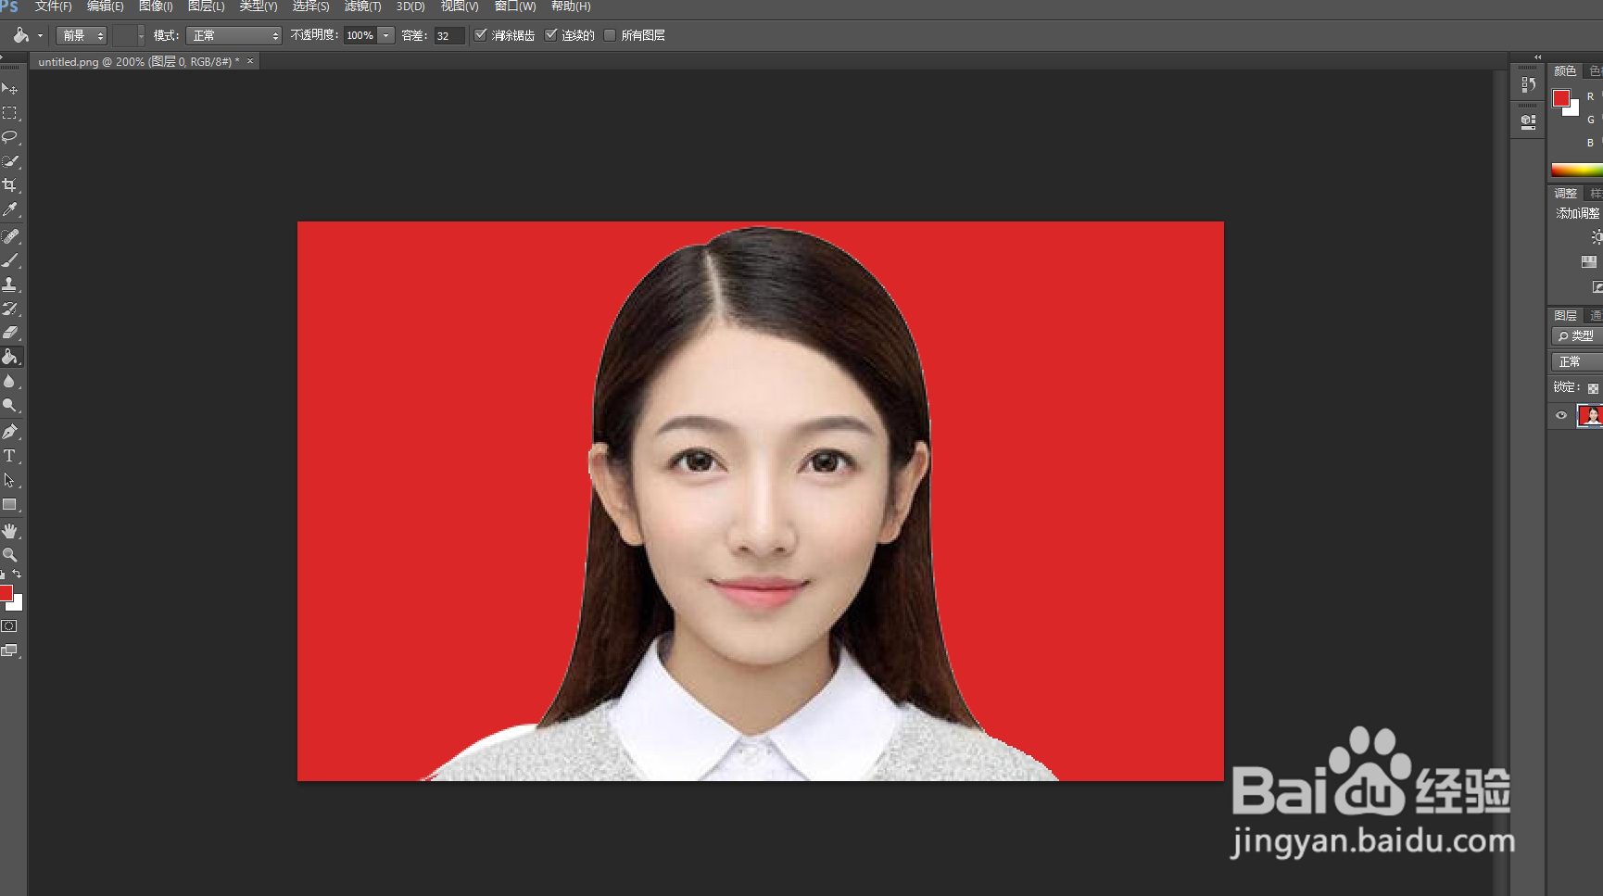The image size is (1603, 896).
Task: Open the 模式 blending mode dropdown
Action: 234,35
